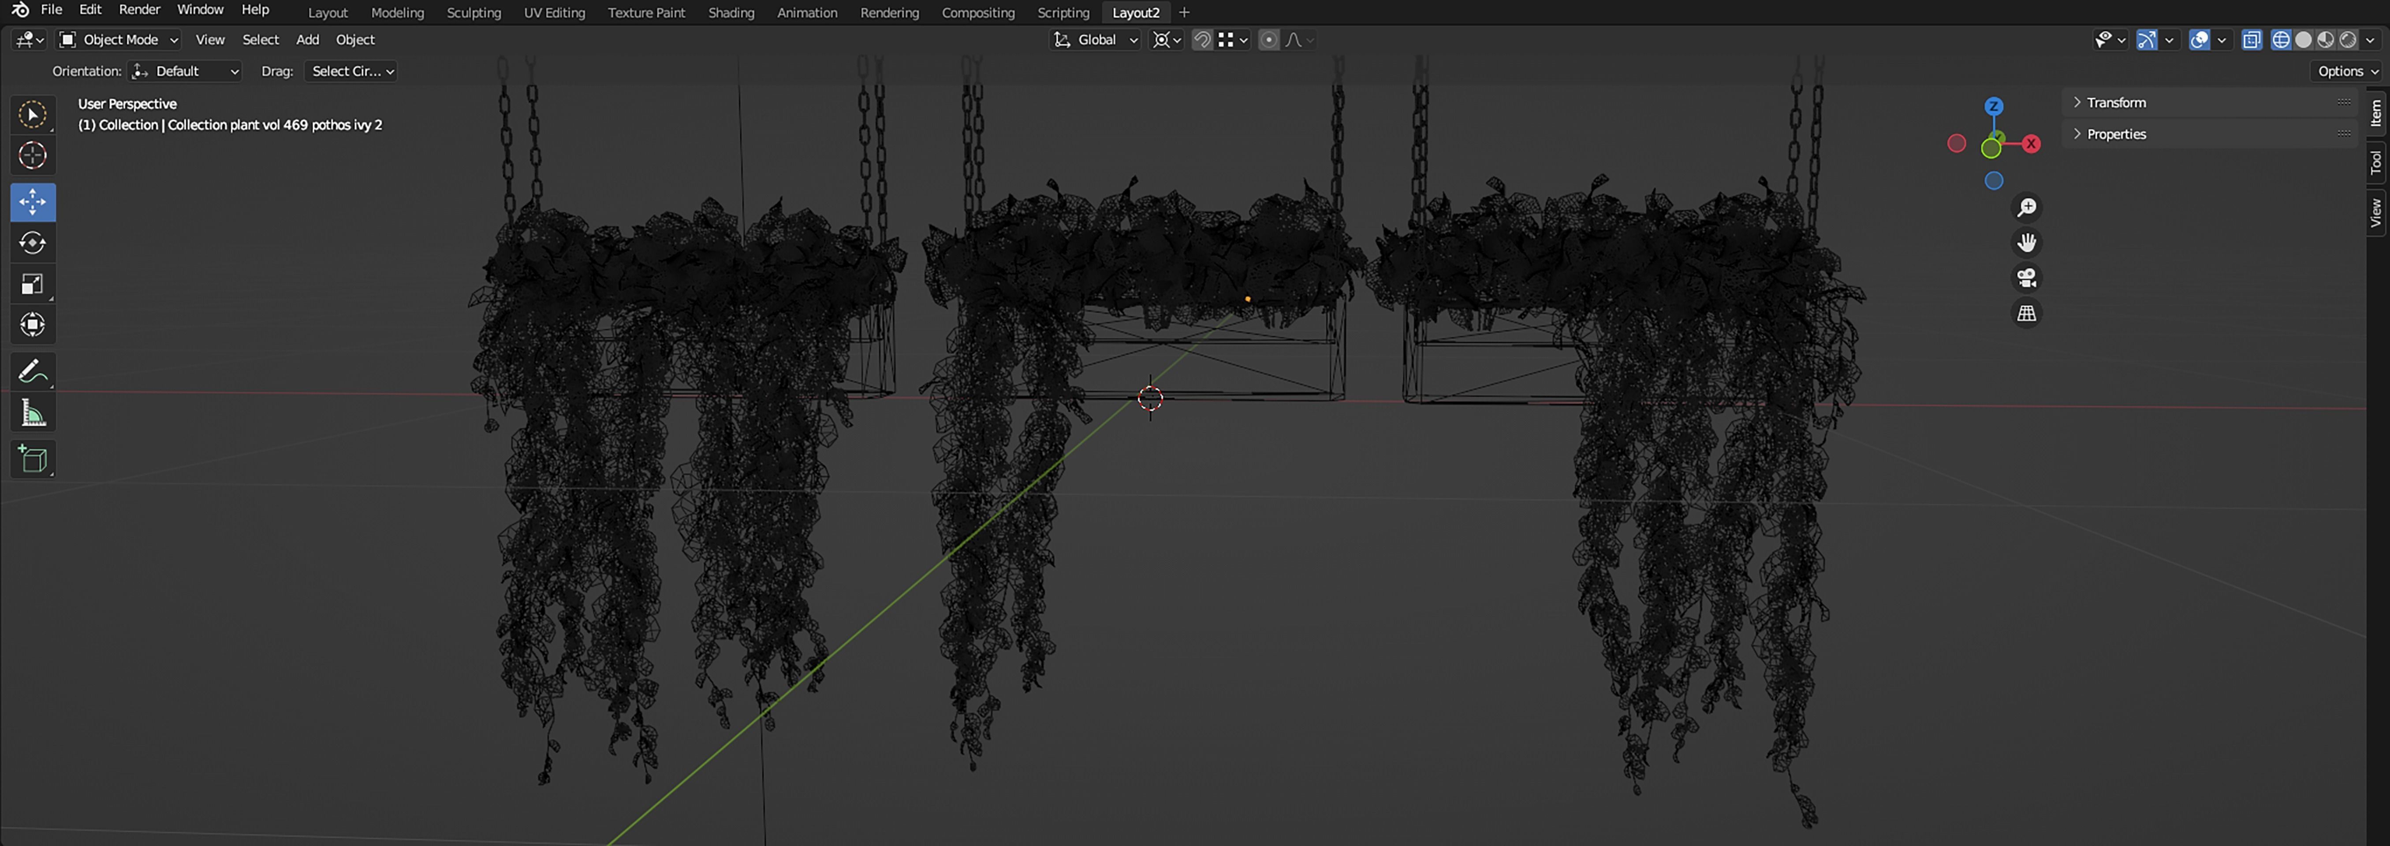Image resolution: width=2390 pixels, height=846 pixels.
Task: Open the Drag Select Circle dropdown
Action: click(350, 71)
